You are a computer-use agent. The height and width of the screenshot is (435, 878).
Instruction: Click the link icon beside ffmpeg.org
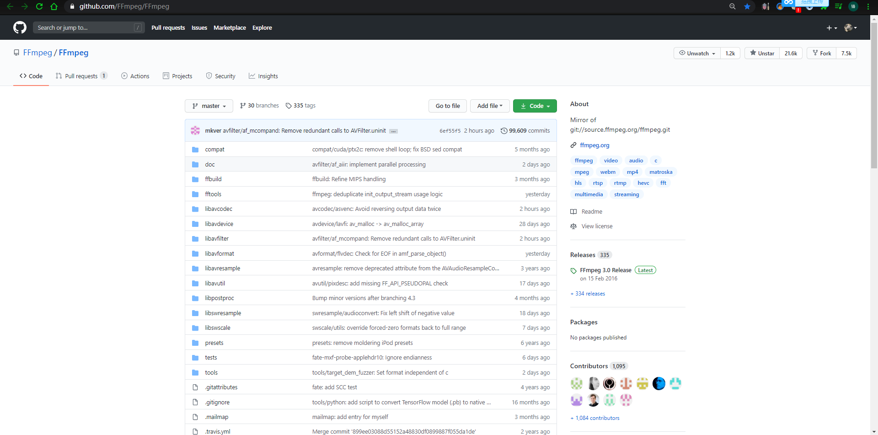click(x=573, y=145)
